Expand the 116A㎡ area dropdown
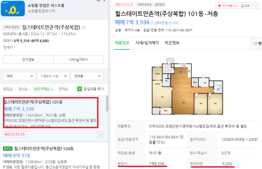262x169 pixels. tap(53, 76)
